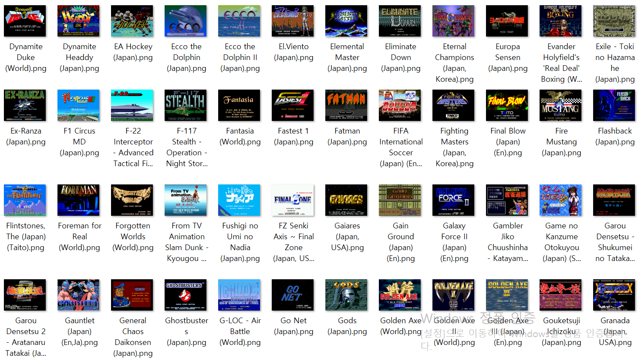638x358 pixels.
Task: Click FZ Senki Axis Final Zone thumbnail
Action: pyautogui.click(x=293, y=200)
